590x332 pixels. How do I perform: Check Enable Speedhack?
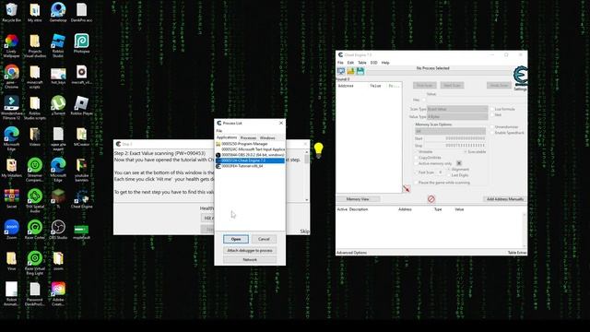pyautogui.click(x=492, y=133)
